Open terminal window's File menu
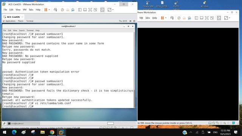This screenshot has height=136, width=242. [x=5, y=30]
